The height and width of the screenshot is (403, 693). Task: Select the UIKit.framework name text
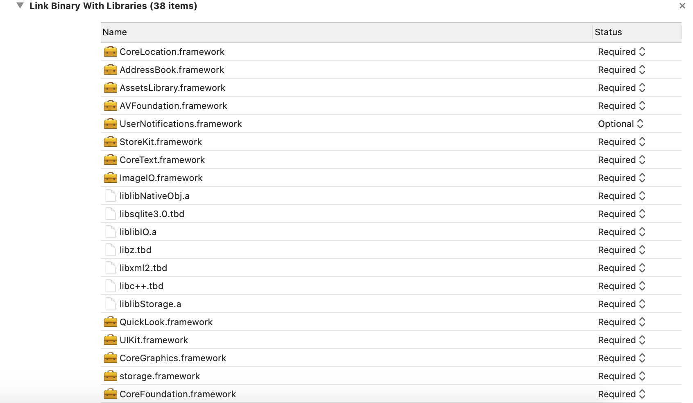154,340
